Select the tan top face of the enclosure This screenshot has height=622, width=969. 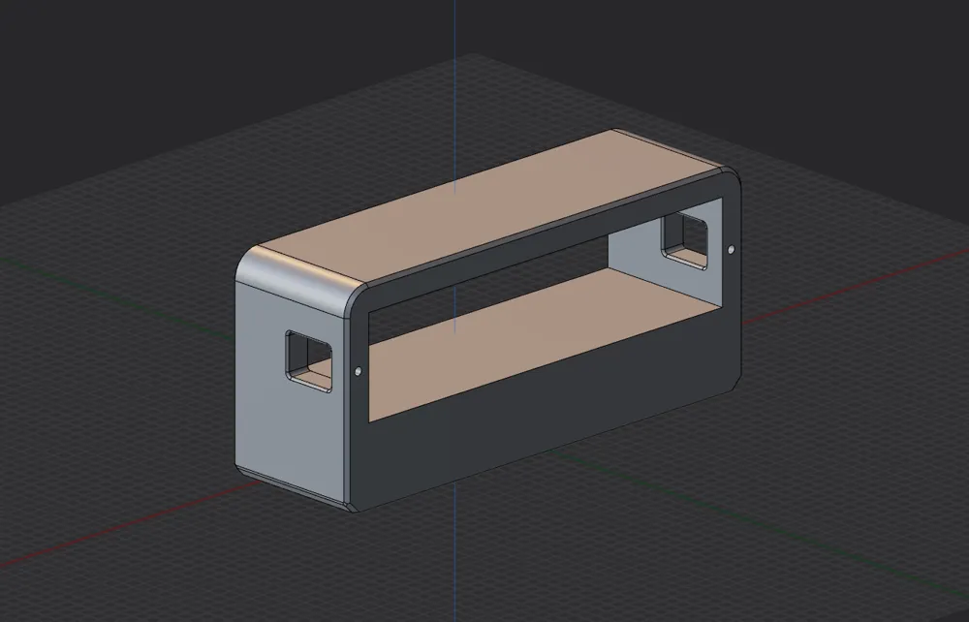(x=488, y=207)
